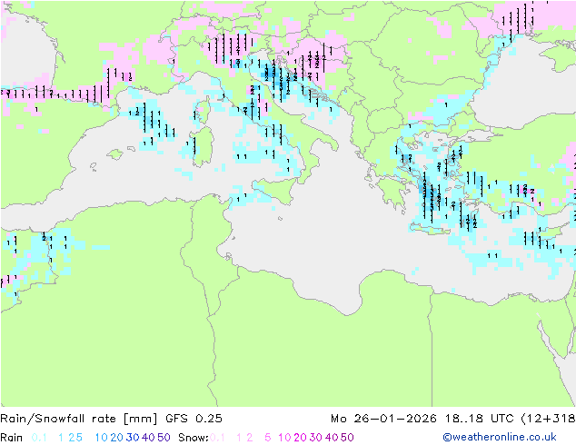Select the Rain legend 50 value

click(x=164, y=438)
